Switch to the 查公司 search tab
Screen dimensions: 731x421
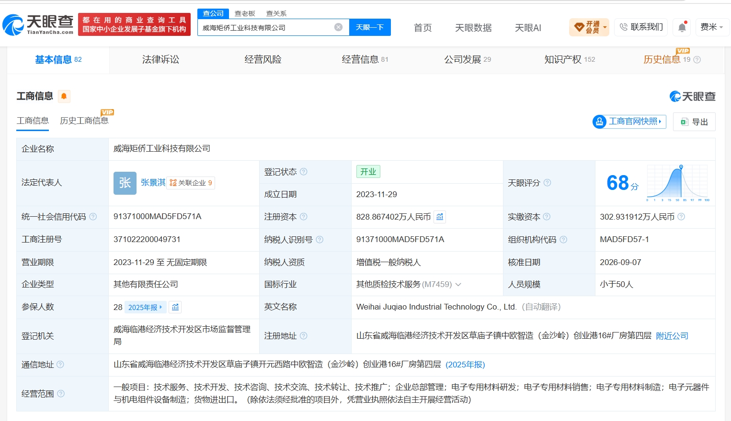213,13
